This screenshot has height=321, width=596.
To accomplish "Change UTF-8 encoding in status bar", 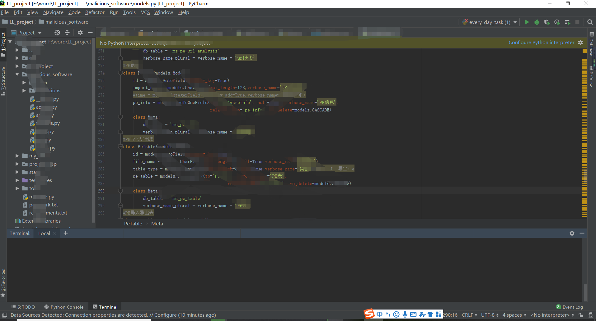I will pyautogui.click(x=490, y=315).
